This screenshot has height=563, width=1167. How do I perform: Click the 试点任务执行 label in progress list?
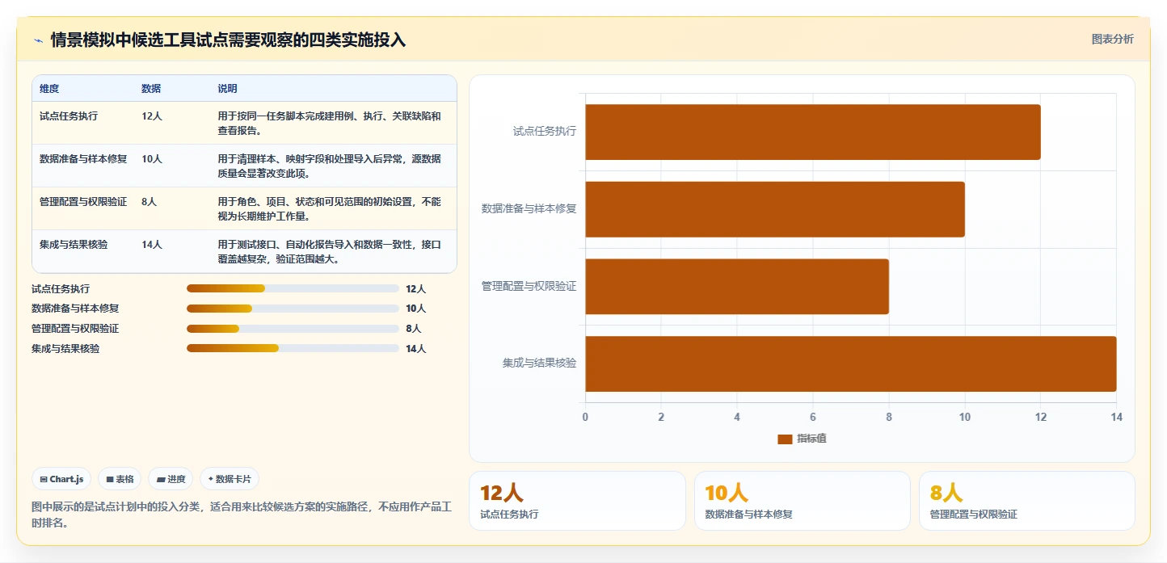point(61,288)
